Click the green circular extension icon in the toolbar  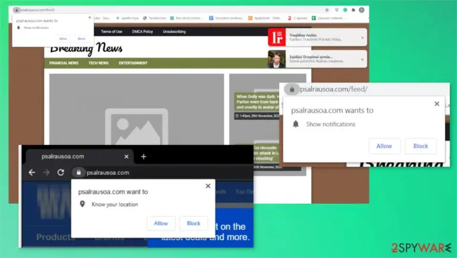(x=345, y=10)
